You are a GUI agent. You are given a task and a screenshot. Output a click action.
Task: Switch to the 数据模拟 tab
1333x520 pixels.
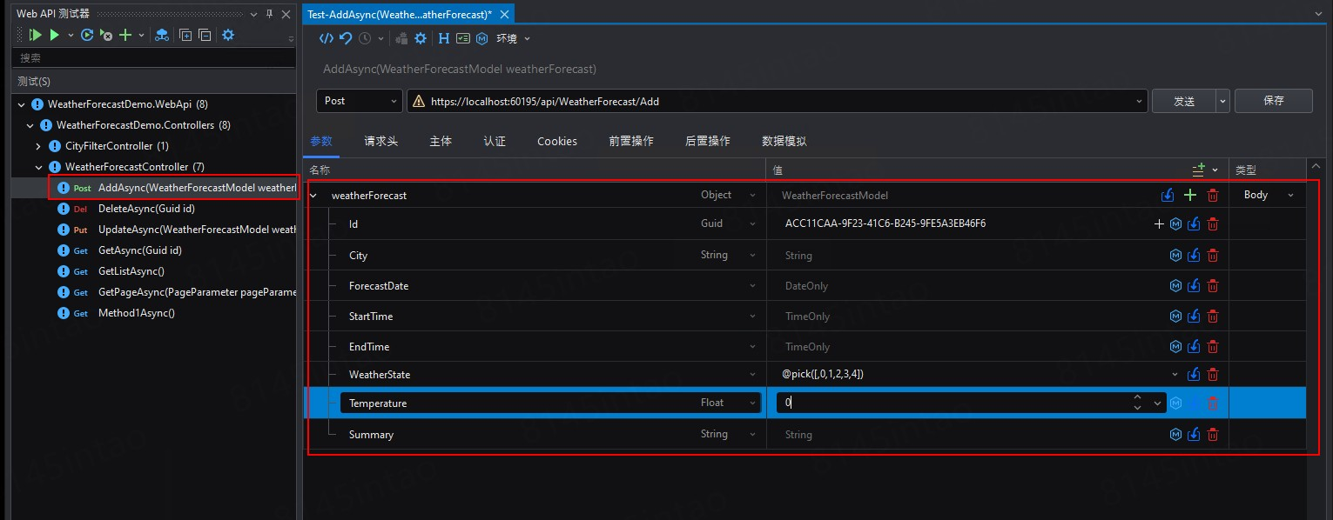coord(784,141)
